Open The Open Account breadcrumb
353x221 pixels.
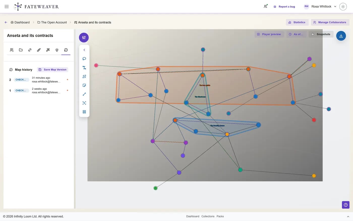[x=52, y=22]
